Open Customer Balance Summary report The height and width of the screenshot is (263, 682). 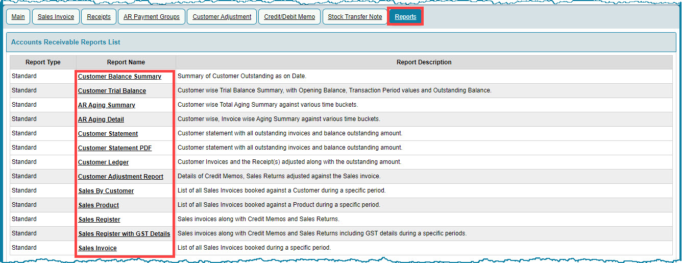[x=119, y=77]
